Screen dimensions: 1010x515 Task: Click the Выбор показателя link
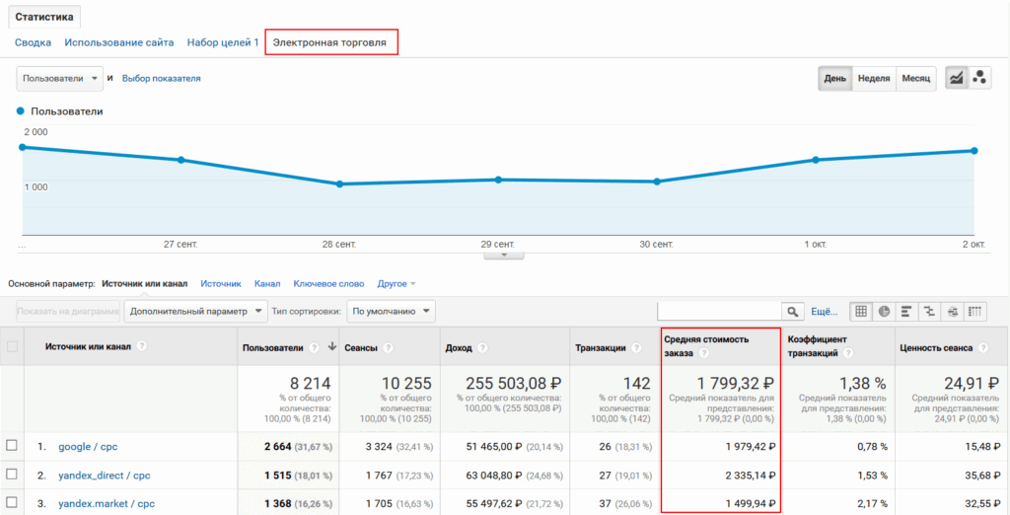pyautogui.click(x=161, y=78)
